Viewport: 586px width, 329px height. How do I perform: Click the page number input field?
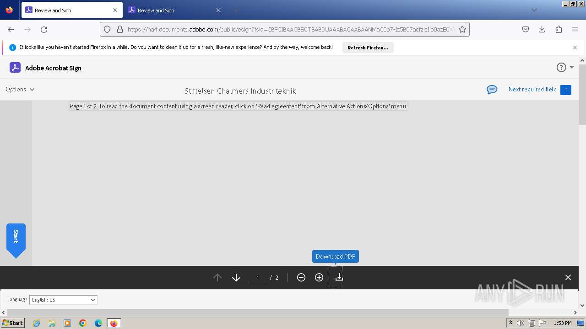point(258,277)
